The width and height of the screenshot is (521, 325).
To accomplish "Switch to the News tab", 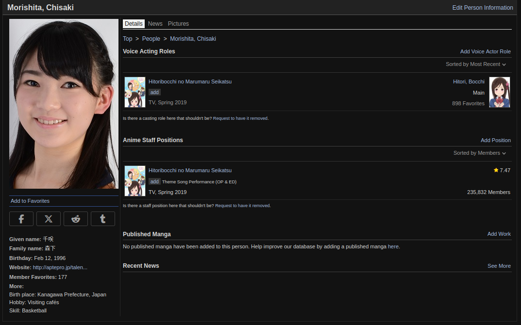I will pos(155,24).
